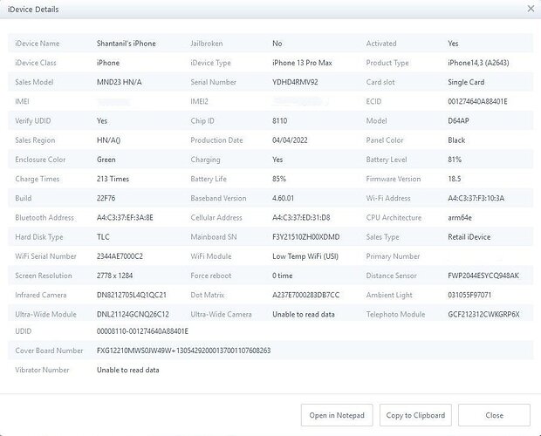Viewport: 541px width, 436px height.
Task: Select Infrared Camera value DN8212705L4Q1QC21
Action: coord(132,295)
